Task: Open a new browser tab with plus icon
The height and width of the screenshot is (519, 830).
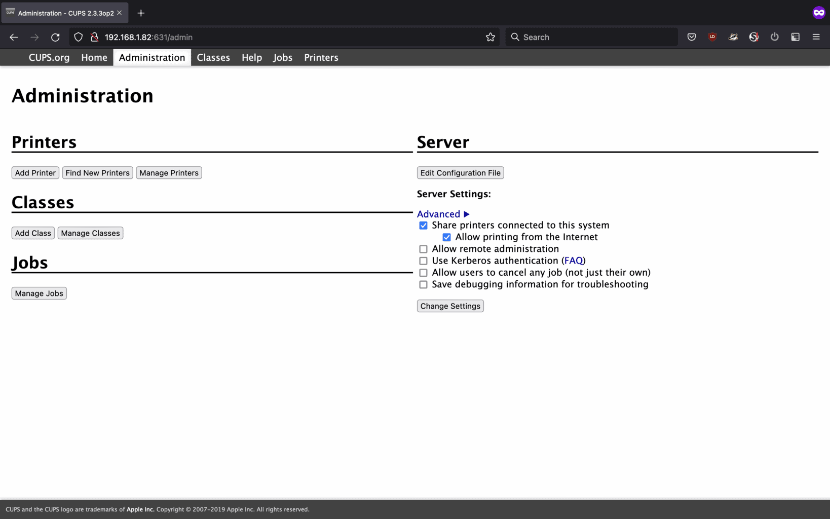Action: (x=141, y=13)
